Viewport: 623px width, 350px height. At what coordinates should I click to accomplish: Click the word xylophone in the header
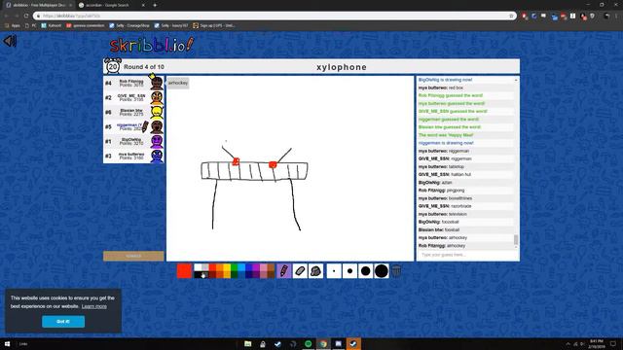(342, 67)
